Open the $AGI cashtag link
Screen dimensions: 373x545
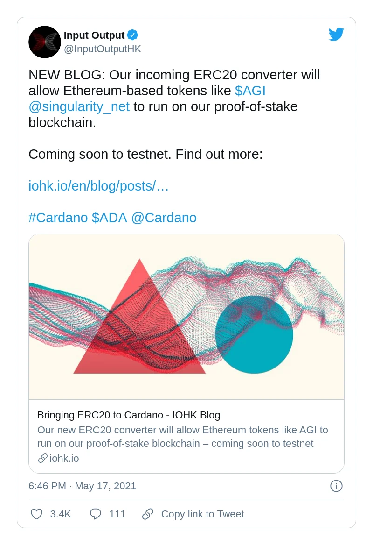(x=250, y=90)
